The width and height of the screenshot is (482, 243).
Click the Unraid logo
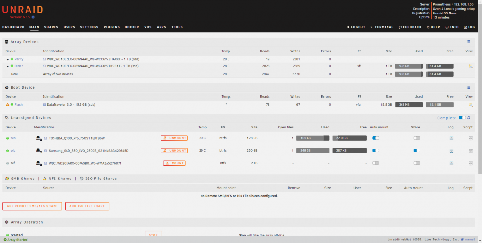click(x=23, y=10)
